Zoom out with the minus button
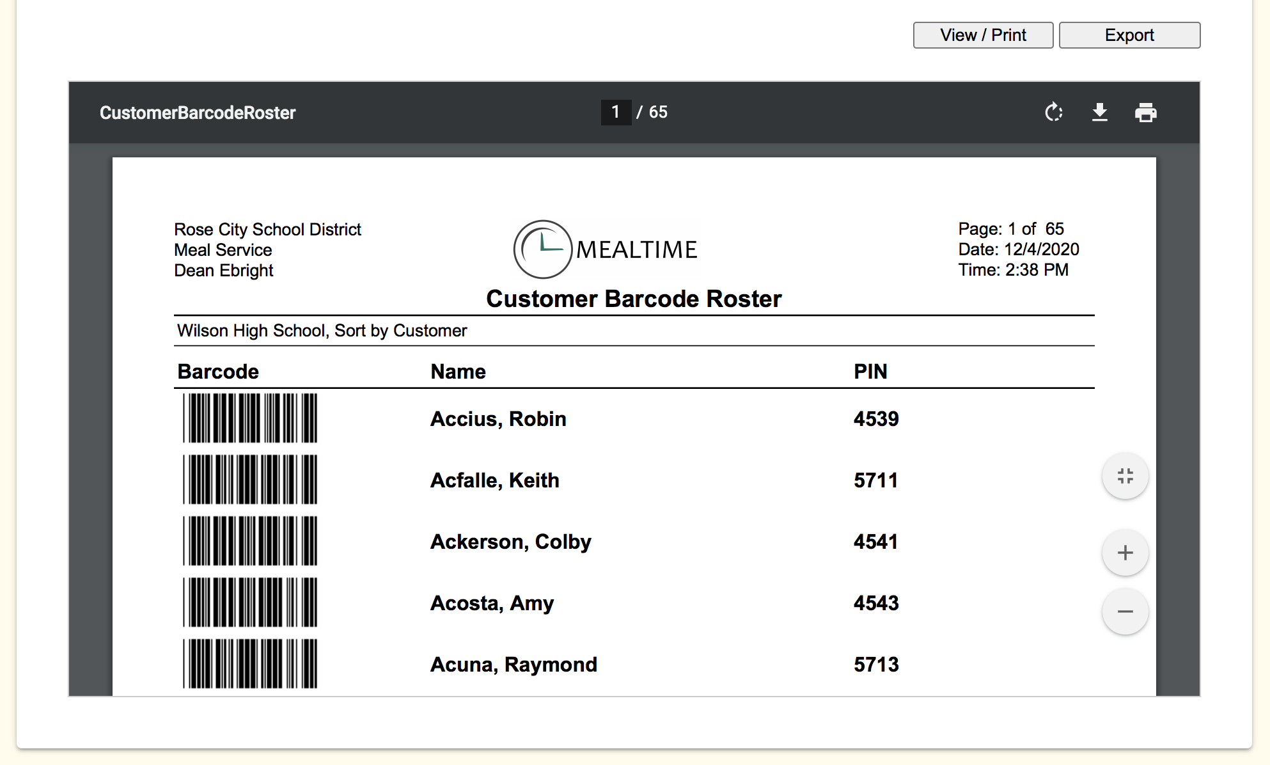This screenshot has width=1270, height=765. tap(1125, 611)
